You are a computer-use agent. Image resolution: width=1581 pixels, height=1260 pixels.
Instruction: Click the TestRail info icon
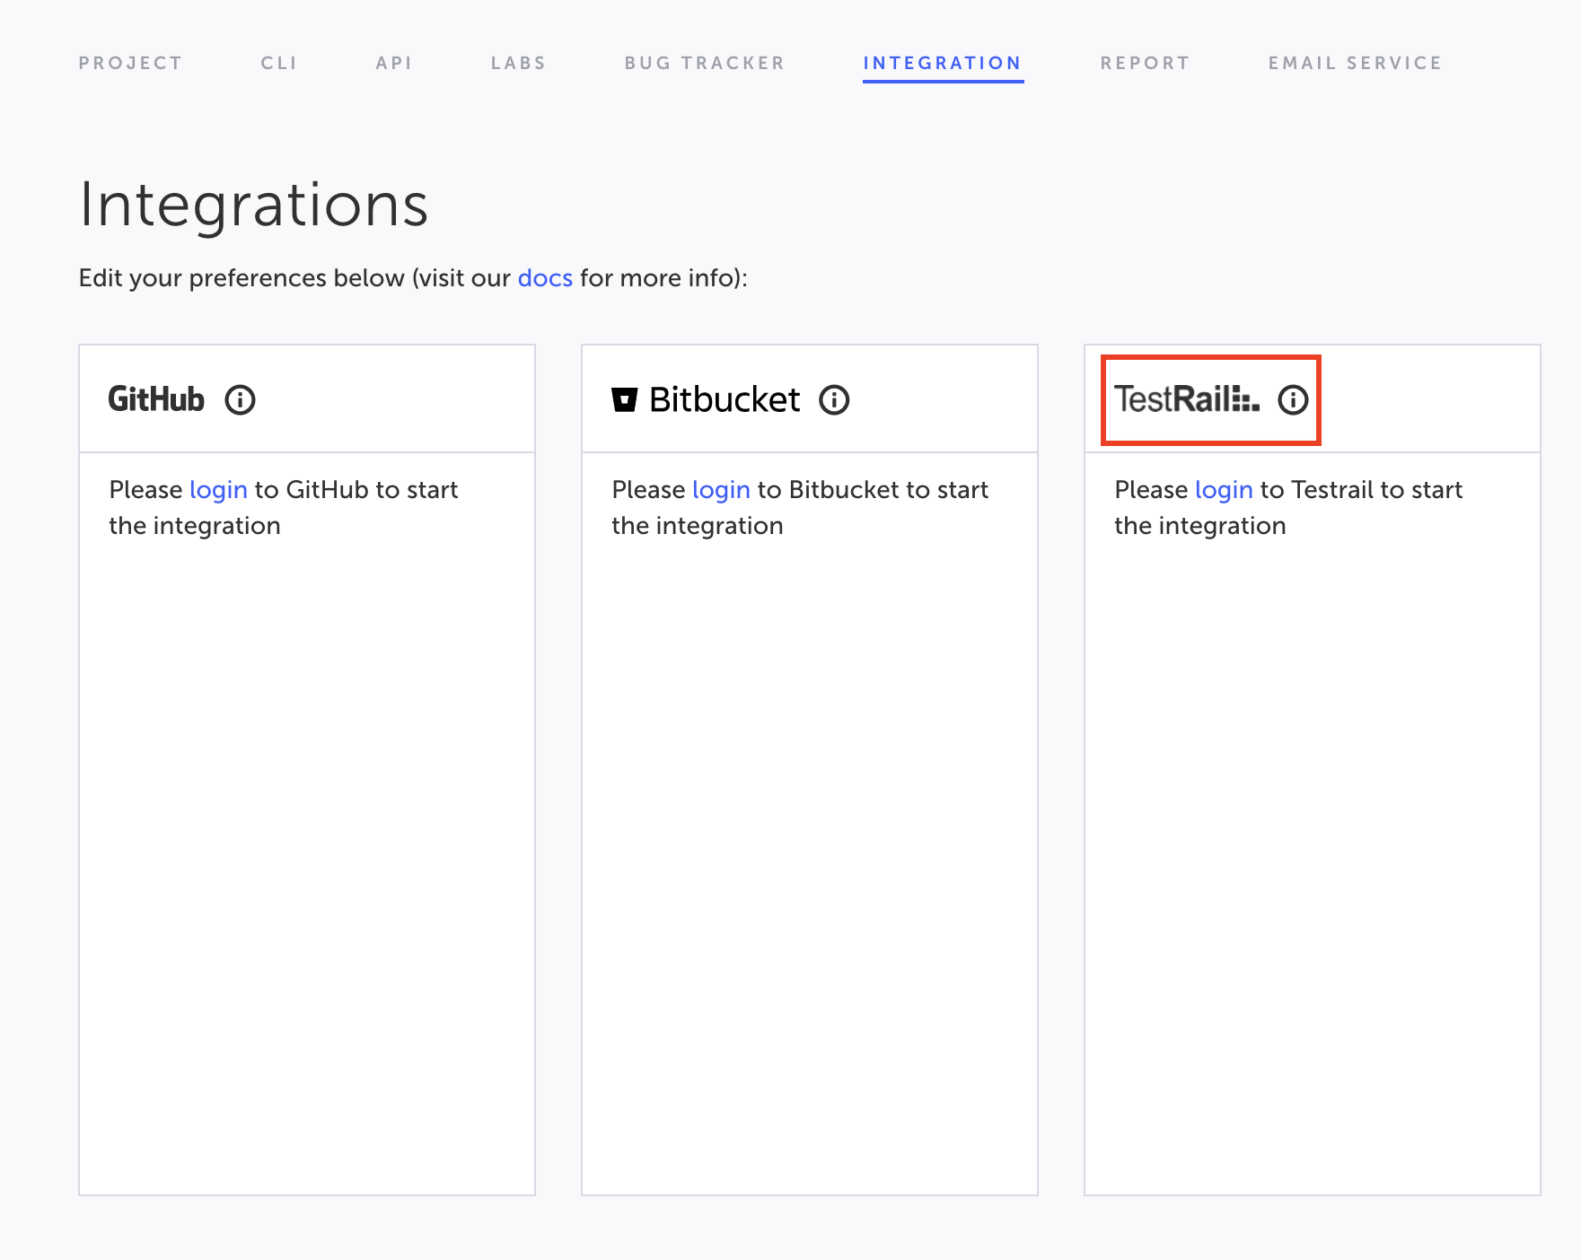click(1293, 399)
